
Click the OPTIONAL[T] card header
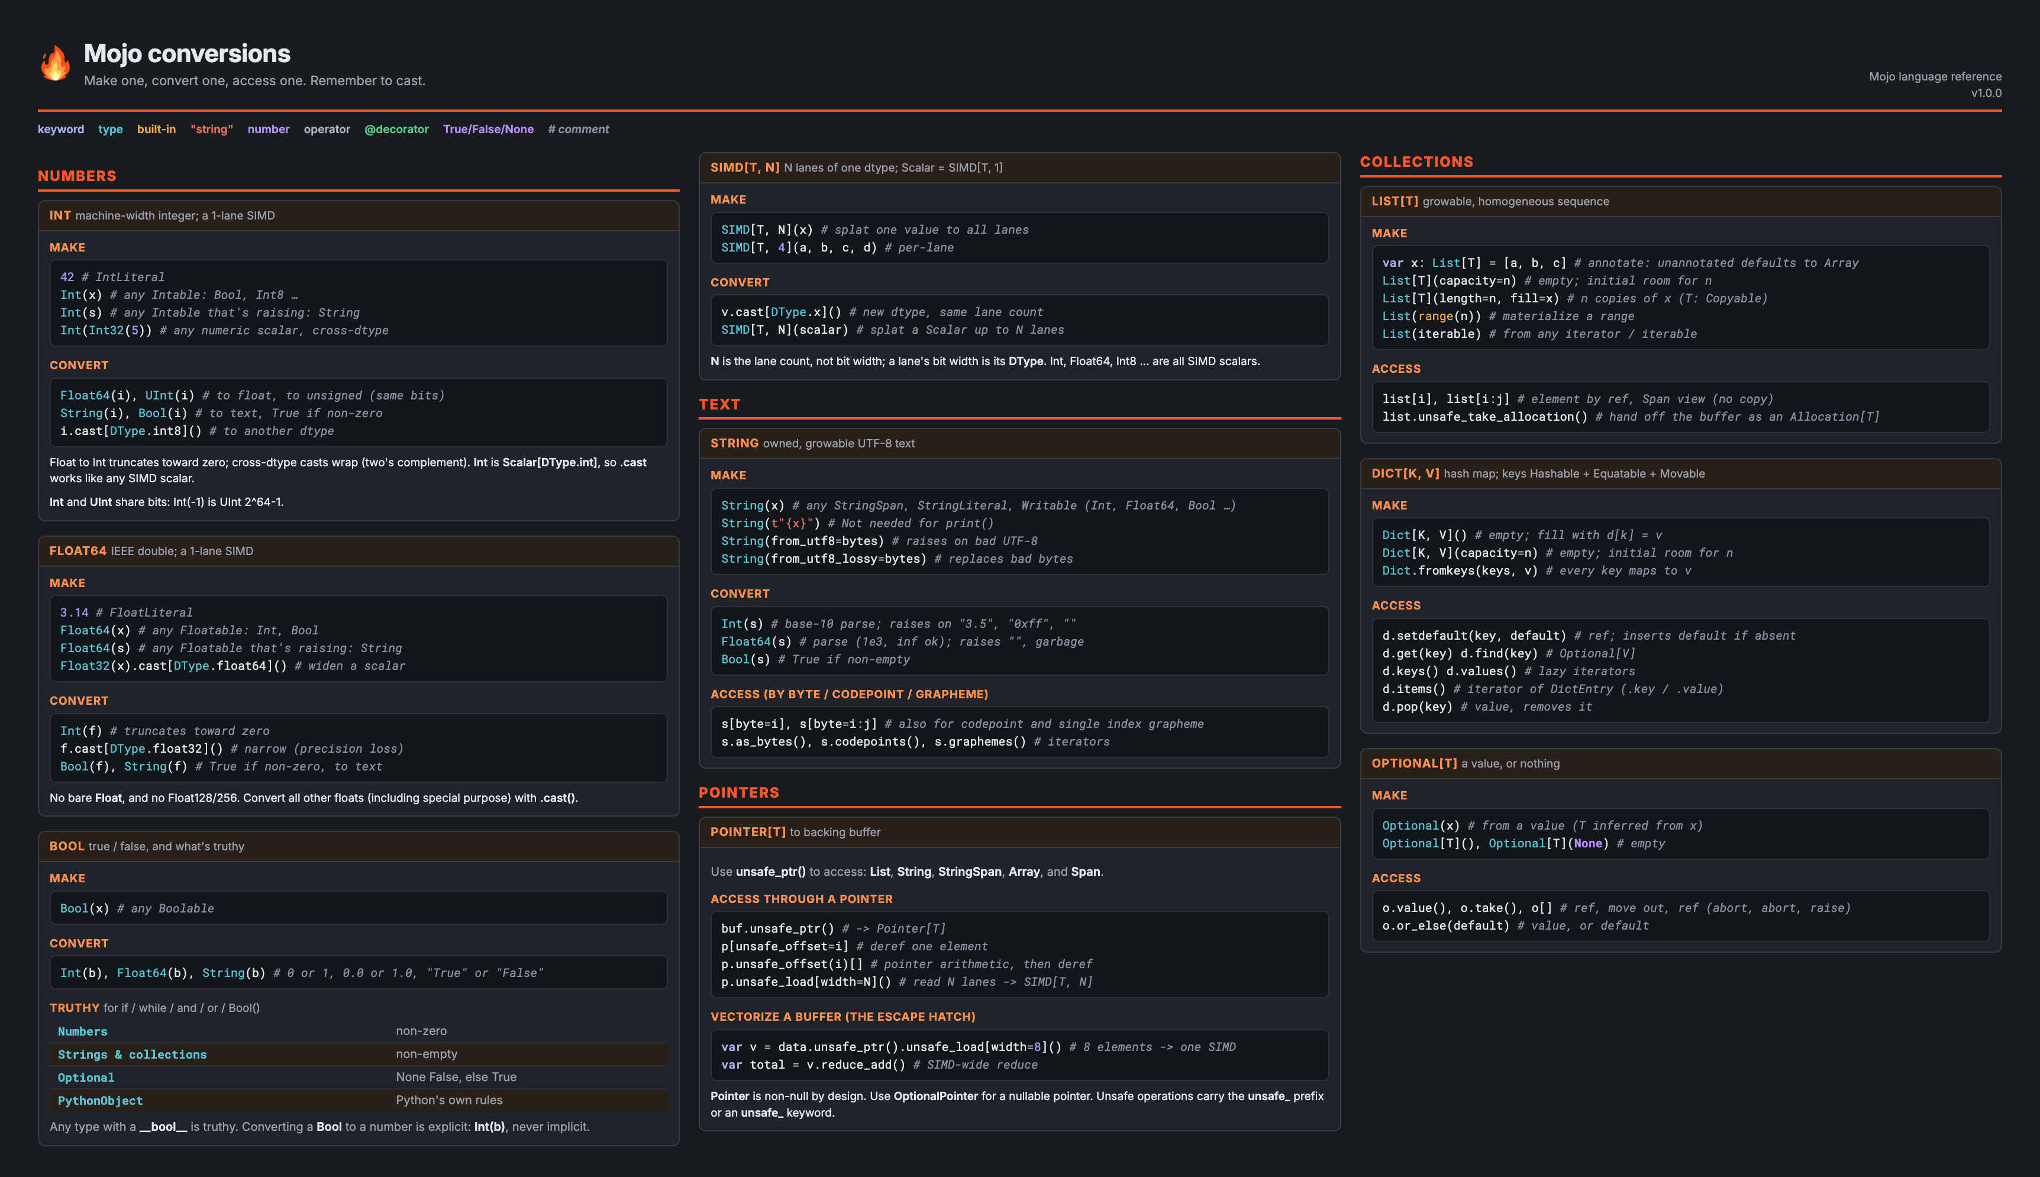[x=1680, y=764]
